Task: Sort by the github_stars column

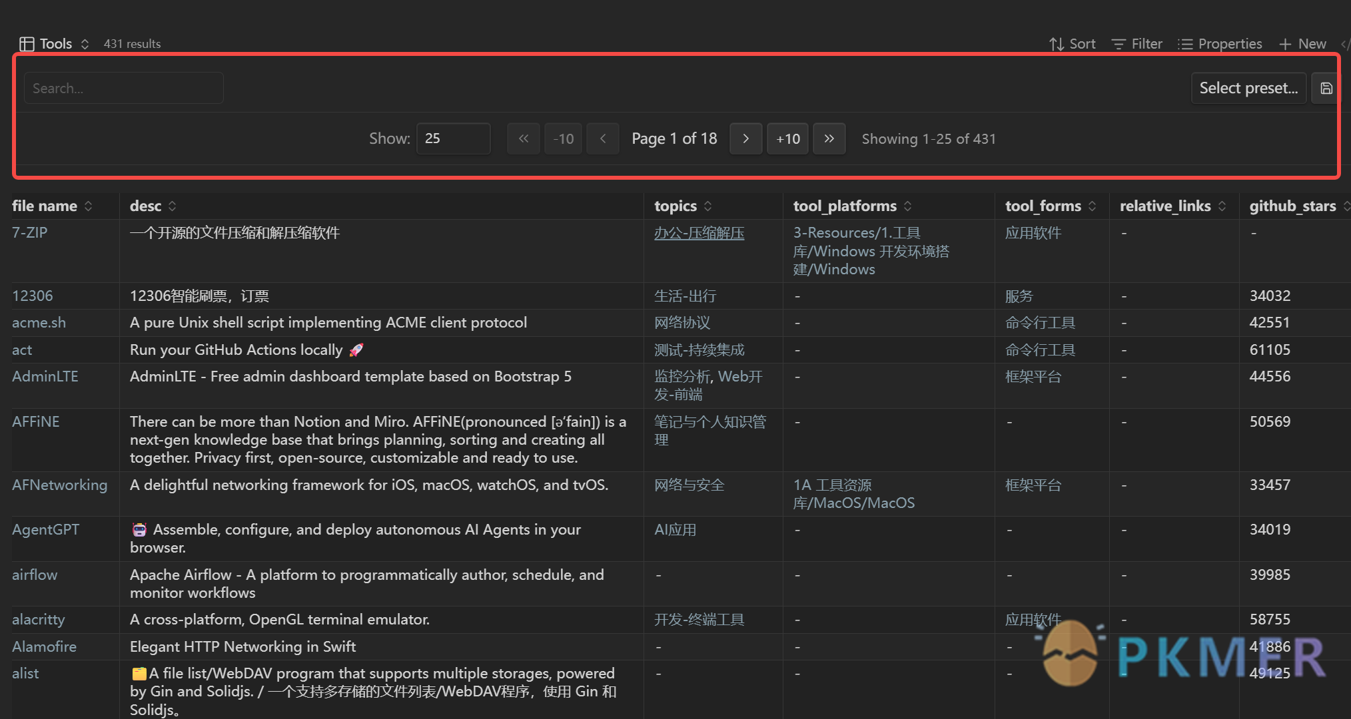Action: pyautogui.click(x=1299, y=206)
